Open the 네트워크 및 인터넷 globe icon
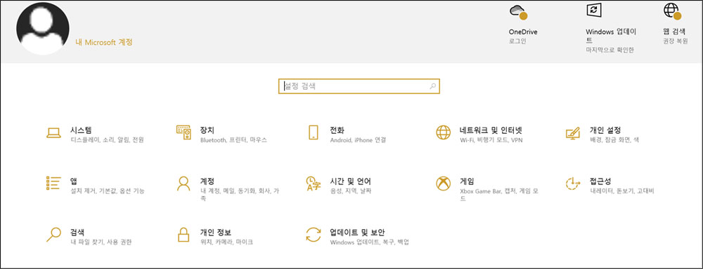 pyautogui.click(x=443, y=132)
